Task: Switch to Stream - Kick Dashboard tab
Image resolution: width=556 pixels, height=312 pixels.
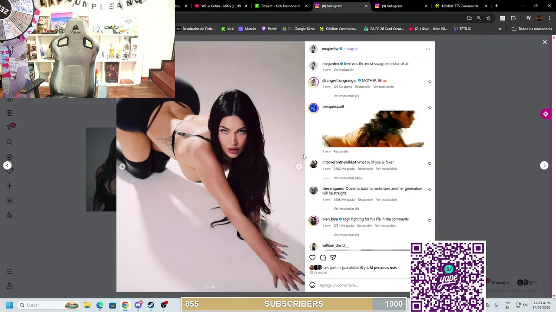Action: [x=280, y=6]
